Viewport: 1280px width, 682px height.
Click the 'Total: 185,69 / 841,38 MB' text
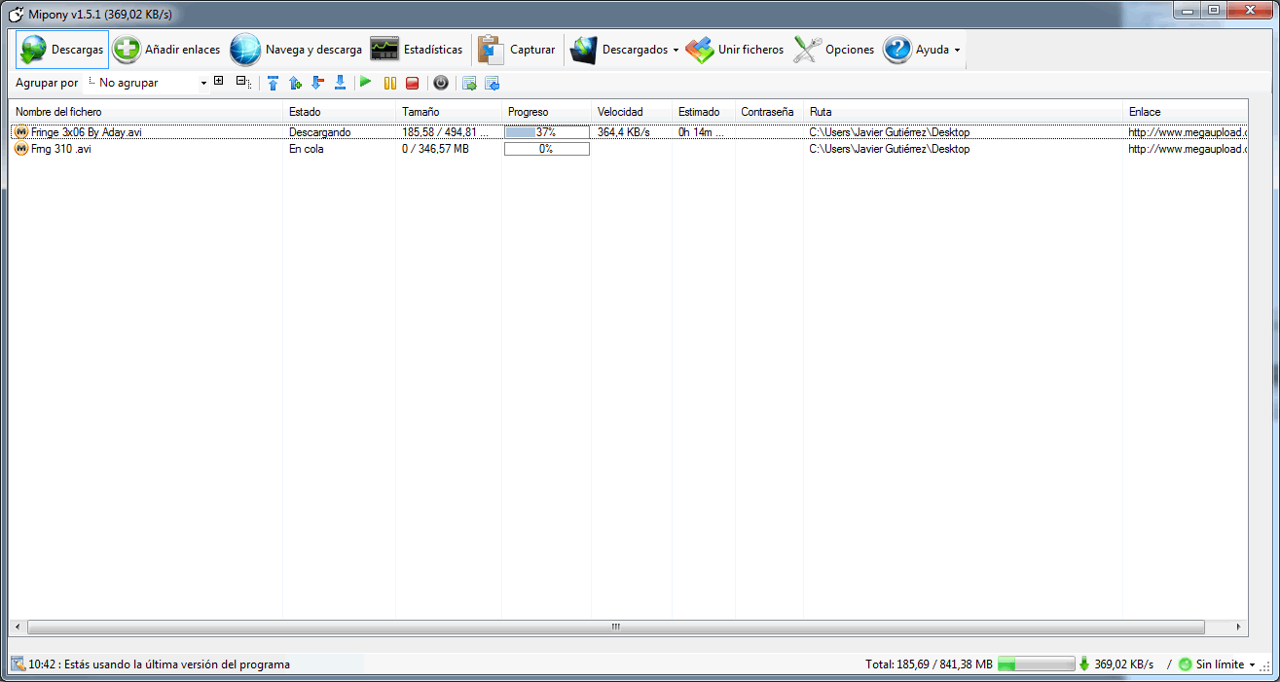[x=929, y=664]
